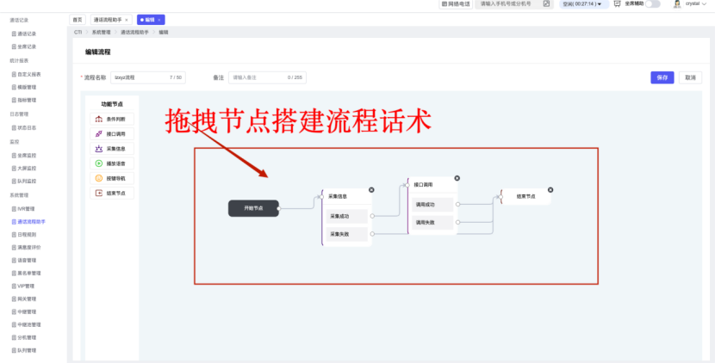Select the 播放语音 function node
The width and height of the screenshot is (715, 363).
(x=112, y=163)
